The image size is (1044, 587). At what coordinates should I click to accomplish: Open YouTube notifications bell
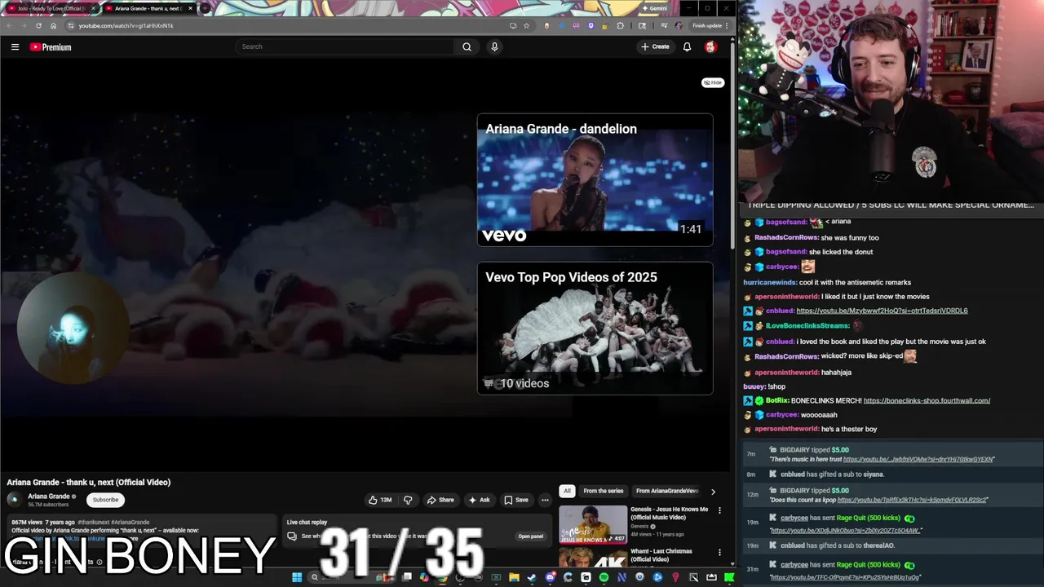(687, 46)
